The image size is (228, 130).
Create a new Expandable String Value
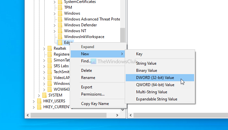pos(160,99)
